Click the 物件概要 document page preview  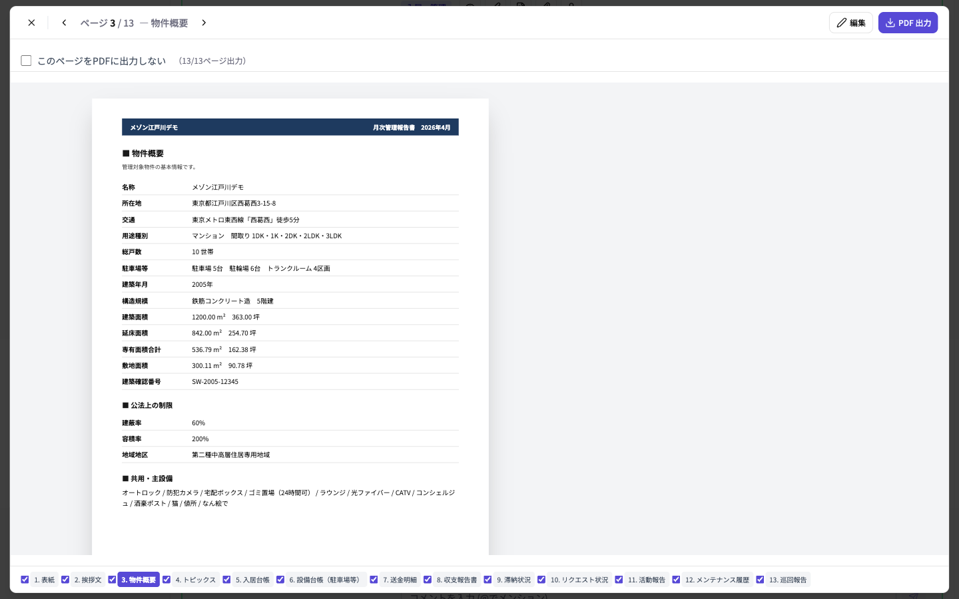[x=290, y=327]
